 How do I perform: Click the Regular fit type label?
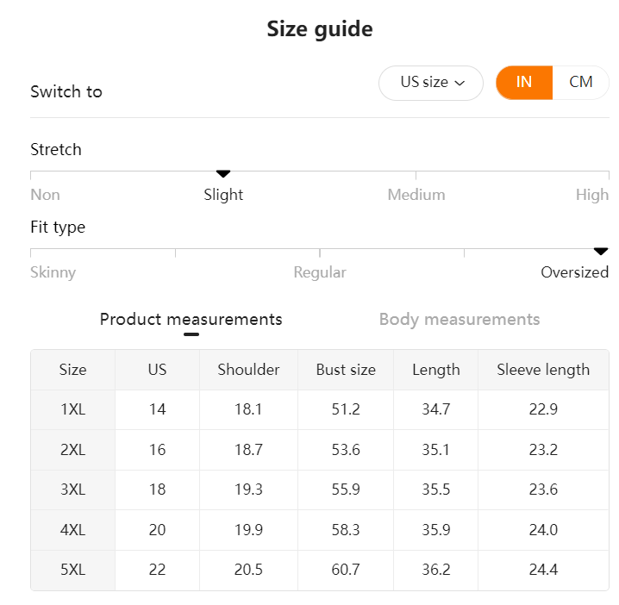point(320,272)
